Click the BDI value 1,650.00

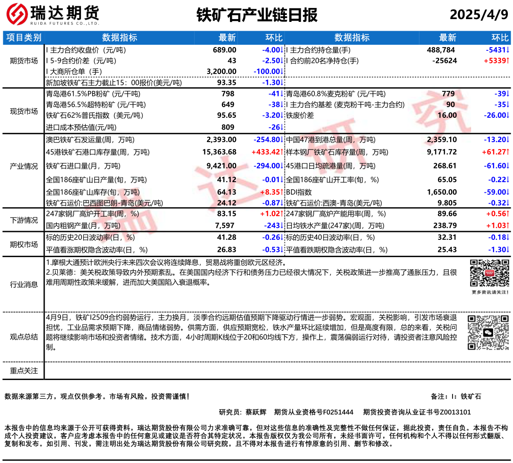coord(442,192)
